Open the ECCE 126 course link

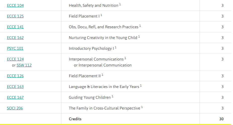click(15, 76)
